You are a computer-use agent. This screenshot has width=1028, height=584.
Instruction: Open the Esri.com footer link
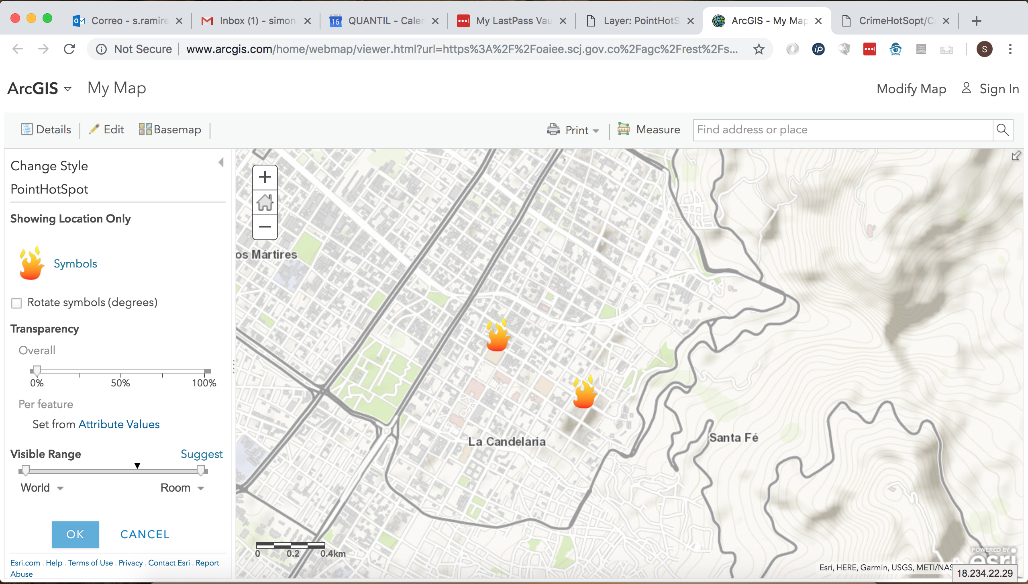tap(25, 563)
